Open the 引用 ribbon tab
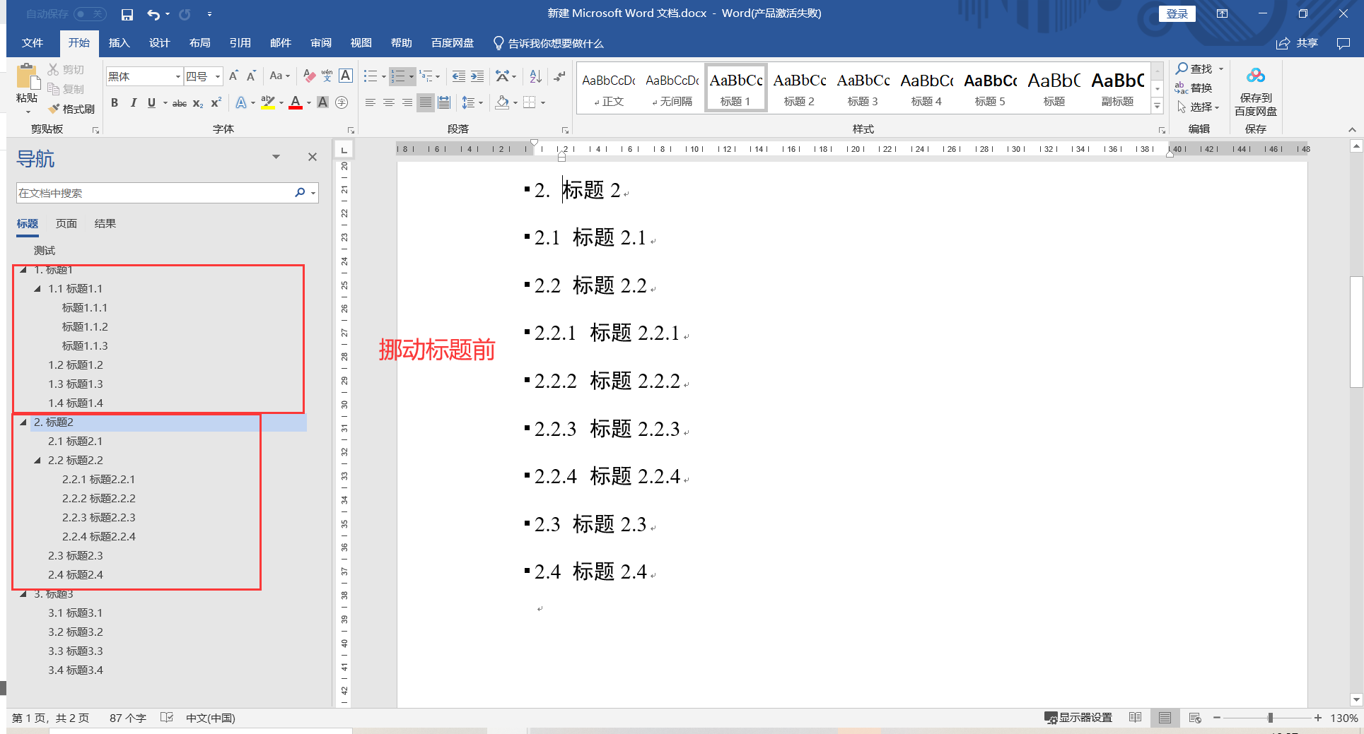The width and height of the screenshot is (1364, 734). pyautogui.click(x=240, y=43)
